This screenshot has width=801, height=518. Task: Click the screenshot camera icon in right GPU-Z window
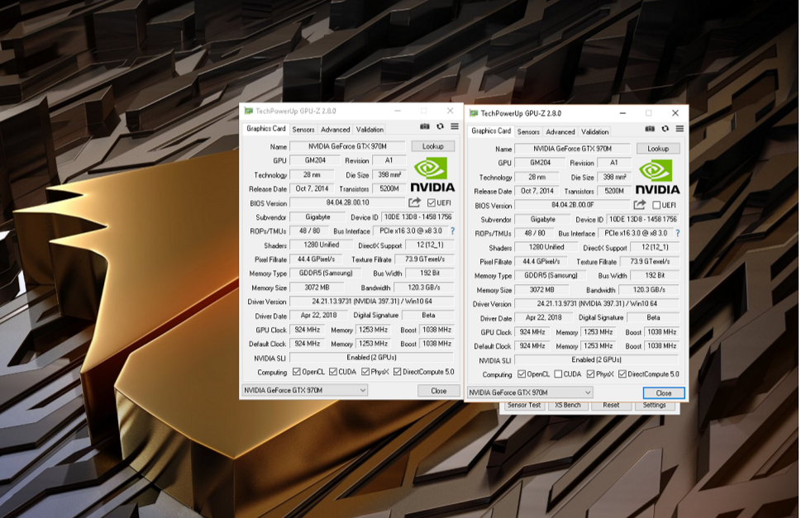tap(650, 129)
